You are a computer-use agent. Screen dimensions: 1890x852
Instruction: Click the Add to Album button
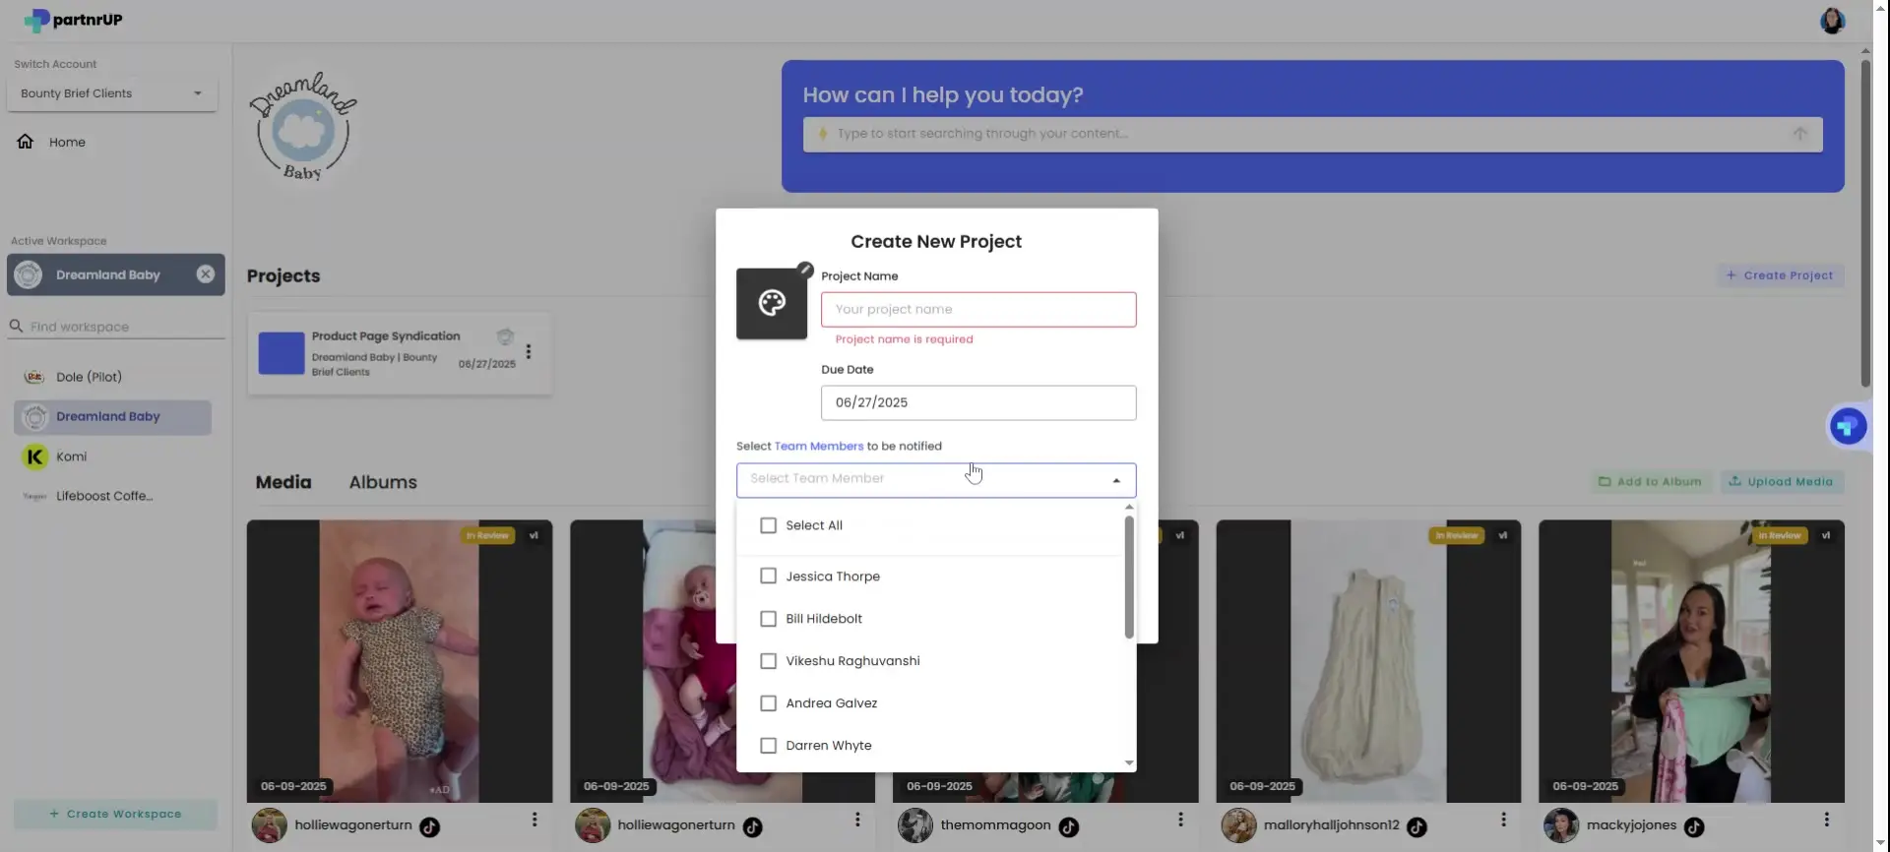pos(1650,482)
